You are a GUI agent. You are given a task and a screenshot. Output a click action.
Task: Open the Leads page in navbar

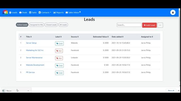(13, 12)
